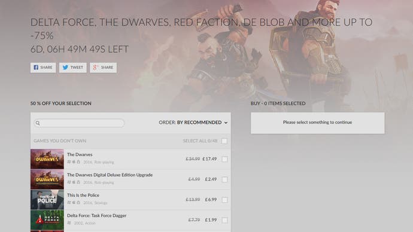Check the box for The Dwarves
Viewport: 413px width, 232px height.
click(x=224, y=159)
